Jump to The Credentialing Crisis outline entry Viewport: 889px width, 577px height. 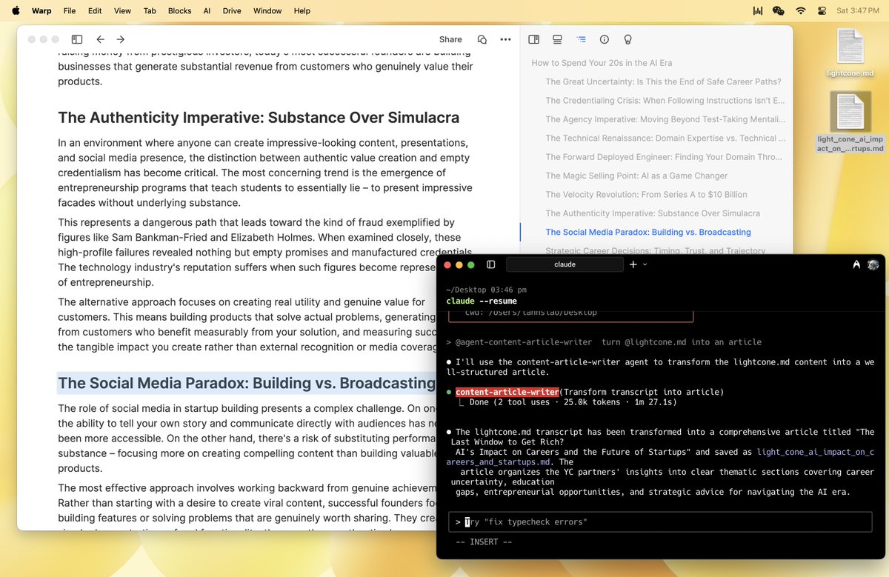pos(665,100)
